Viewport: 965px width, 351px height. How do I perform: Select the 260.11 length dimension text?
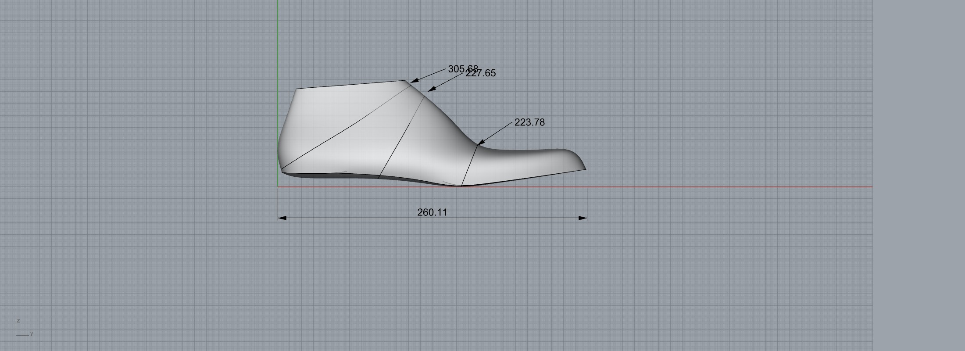(432, 212)
